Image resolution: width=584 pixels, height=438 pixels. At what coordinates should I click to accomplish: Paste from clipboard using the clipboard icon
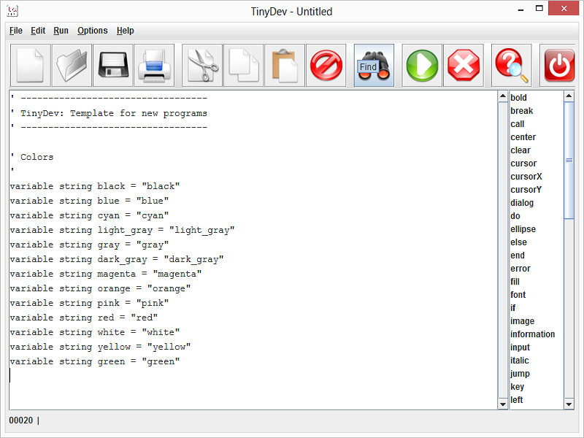(285, 66)
